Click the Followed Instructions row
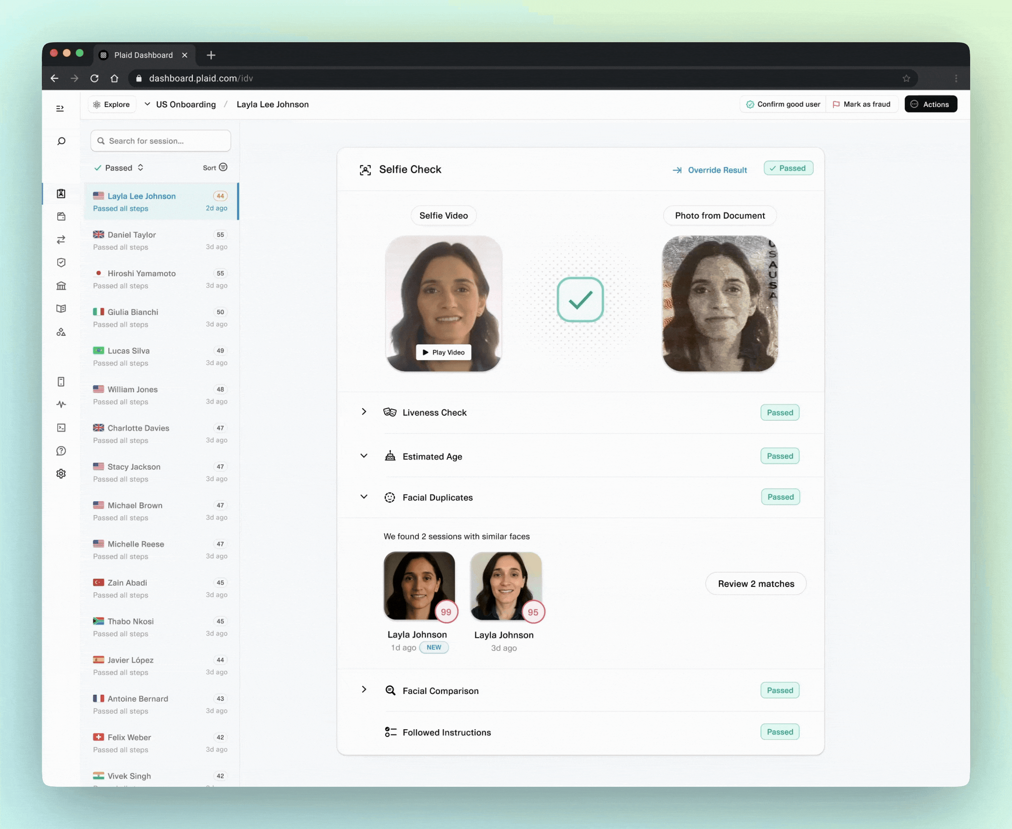The height and width of the screenshot is (829, 1012). click(581, 732)
